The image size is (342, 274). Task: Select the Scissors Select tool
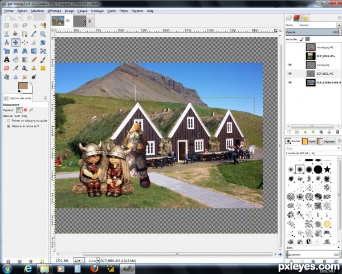pyautogui.click(x=7, y=34)
